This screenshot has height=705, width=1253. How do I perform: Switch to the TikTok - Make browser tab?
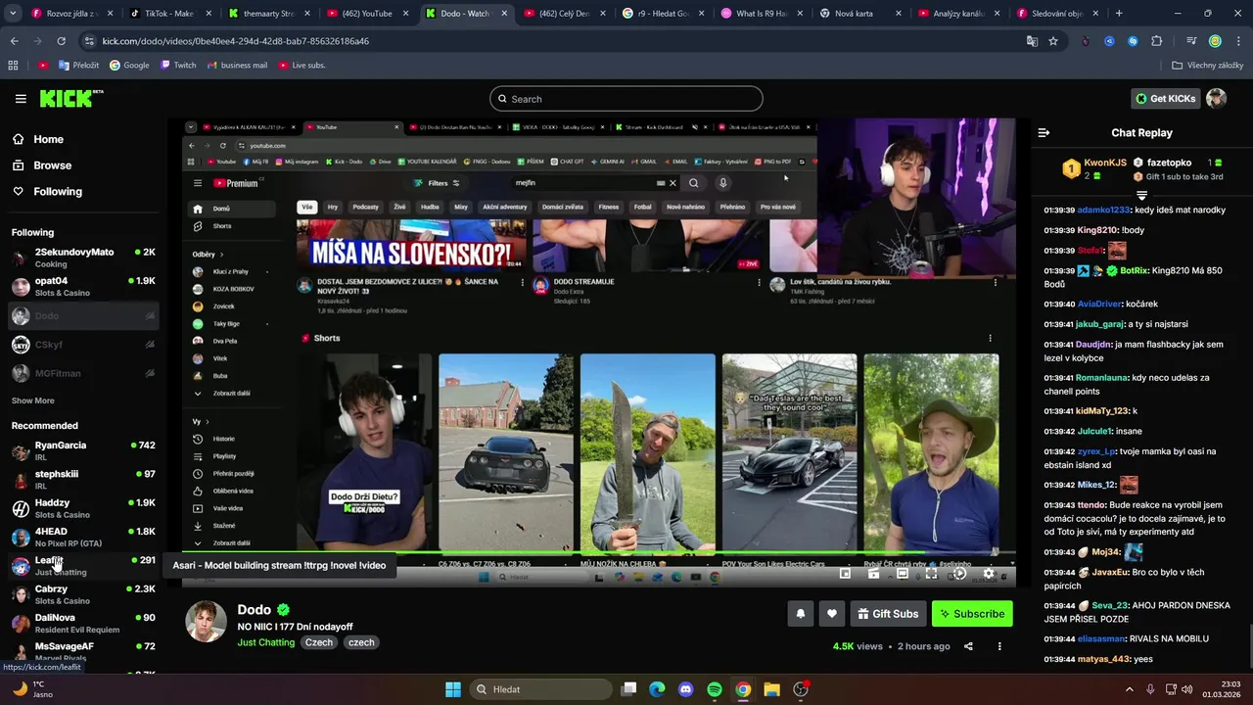pyautogui.click(x=169, y=14)
